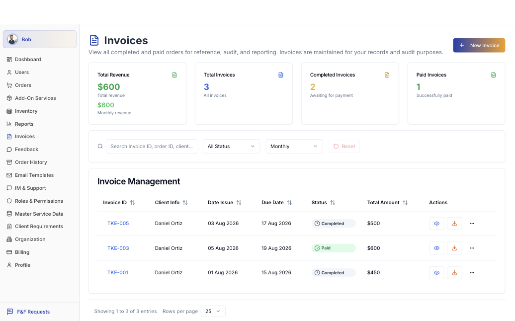Click the Reset filters button
The image size is (515, 321).
(x=344, y=147)
